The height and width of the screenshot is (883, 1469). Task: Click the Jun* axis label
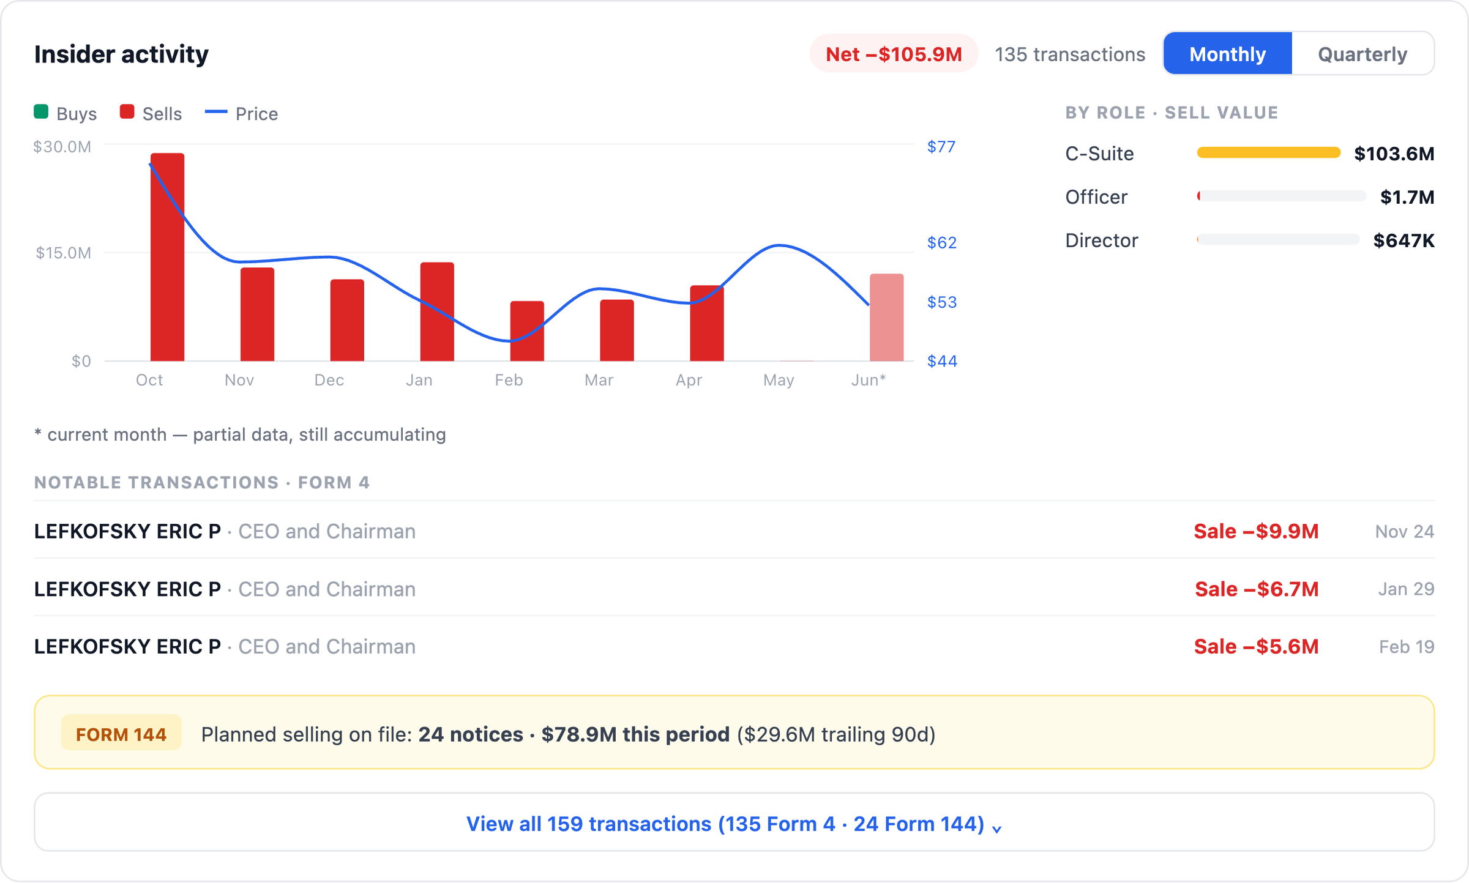[x=868, y=380]
